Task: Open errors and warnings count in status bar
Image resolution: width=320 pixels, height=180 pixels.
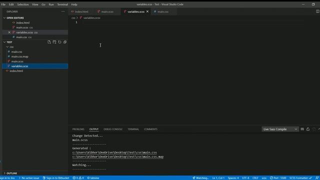Action: pyautogui.click(x=78, y=178)
